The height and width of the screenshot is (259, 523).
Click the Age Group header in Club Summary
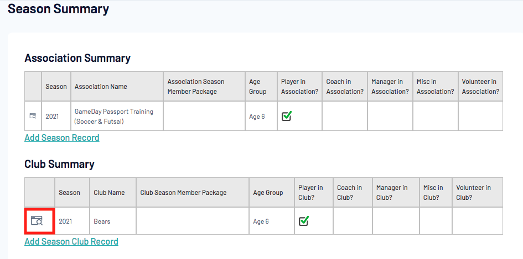268,193
